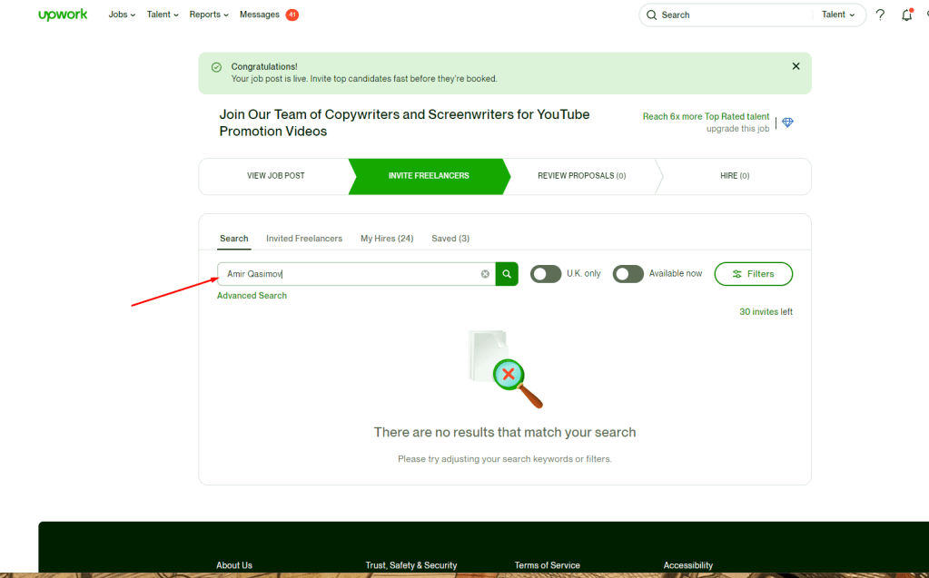
Task: Go to Review Proposals (0) step
Action: pos(582,176)
